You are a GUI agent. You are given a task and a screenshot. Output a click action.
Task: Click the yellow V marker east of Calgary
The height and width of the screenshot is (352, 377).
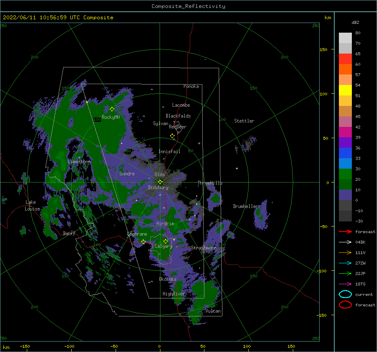pyautogui.click(x=174, y=239)
